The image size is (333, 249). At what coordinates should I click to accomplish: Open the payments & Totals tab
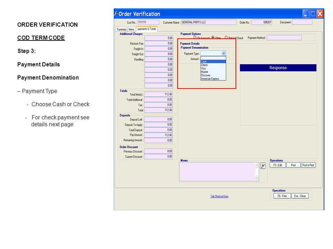(x=146, y=29)
